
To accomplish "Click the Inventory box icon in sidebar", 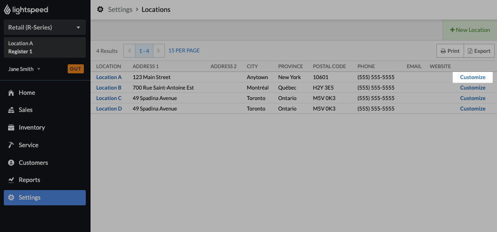I will pos(11,128).
